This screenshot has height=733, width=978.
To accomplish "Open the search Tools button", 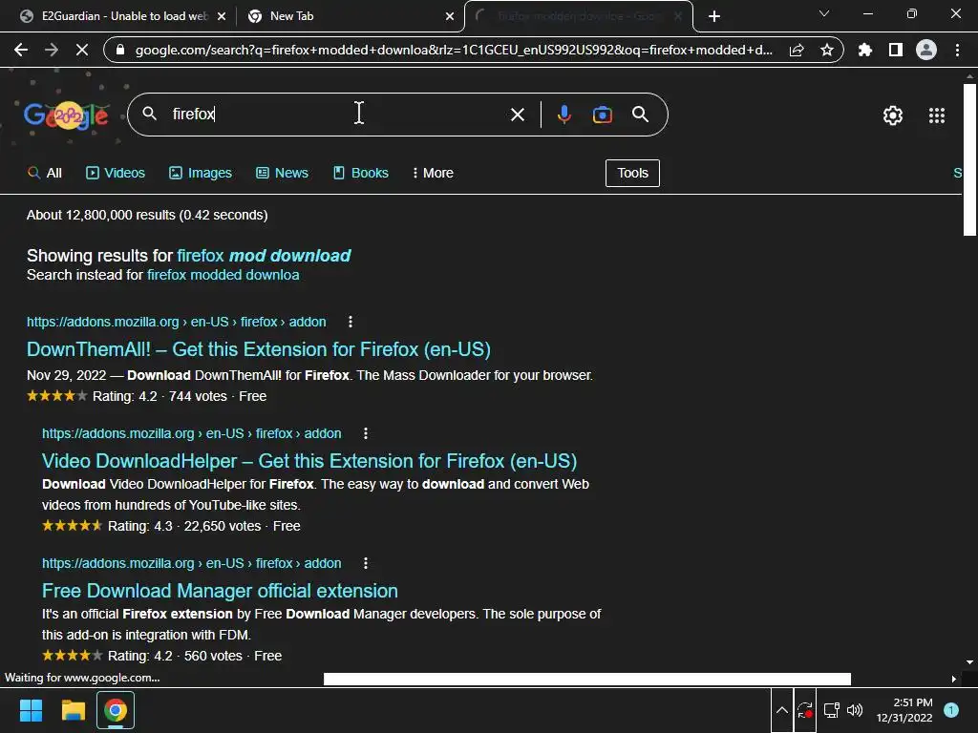I will pyautogui.click(x=632, y=173).
